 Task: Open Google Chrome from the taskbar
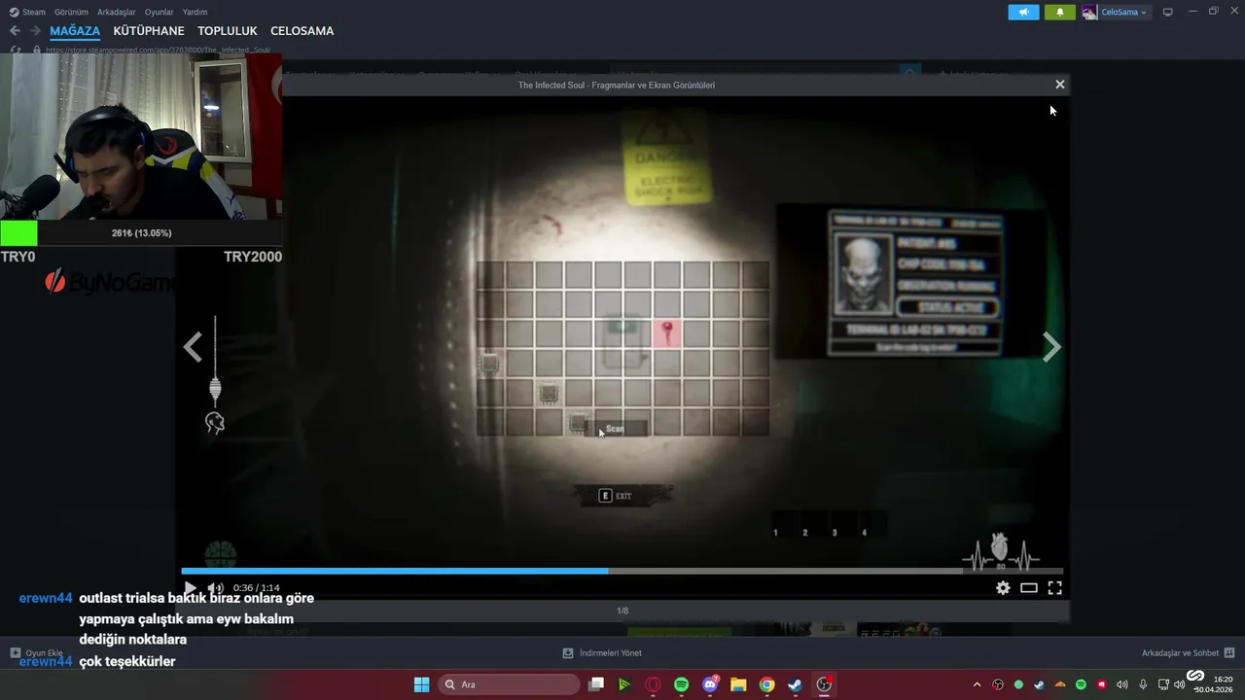click(766, 684)
